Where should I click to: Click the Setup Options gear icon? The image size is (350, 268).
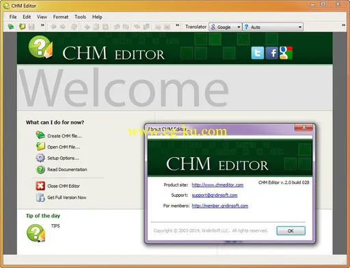40,158
